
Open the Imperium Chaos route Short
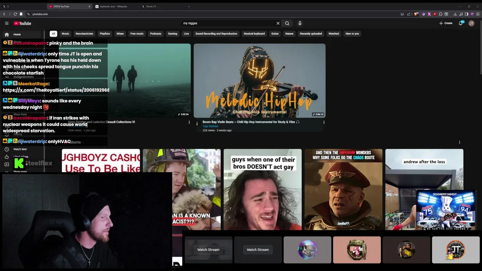[343, 189]
